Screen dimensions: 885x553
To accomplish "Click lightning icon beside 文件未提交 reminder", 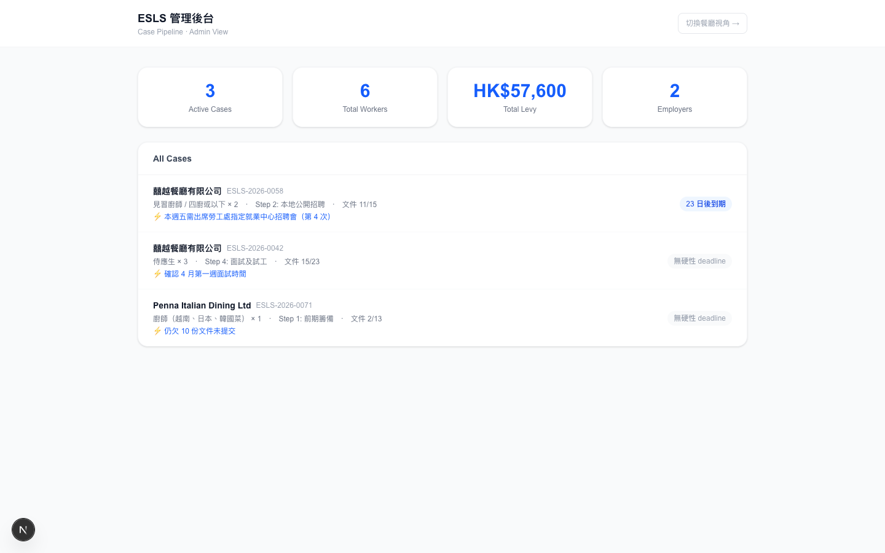I will click(x=157, y=331).
